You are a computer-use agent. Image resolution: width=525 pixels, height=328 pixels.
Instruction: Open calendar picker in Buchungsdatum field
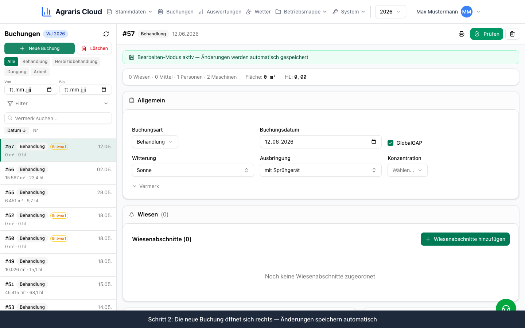(x=374, y=142)
